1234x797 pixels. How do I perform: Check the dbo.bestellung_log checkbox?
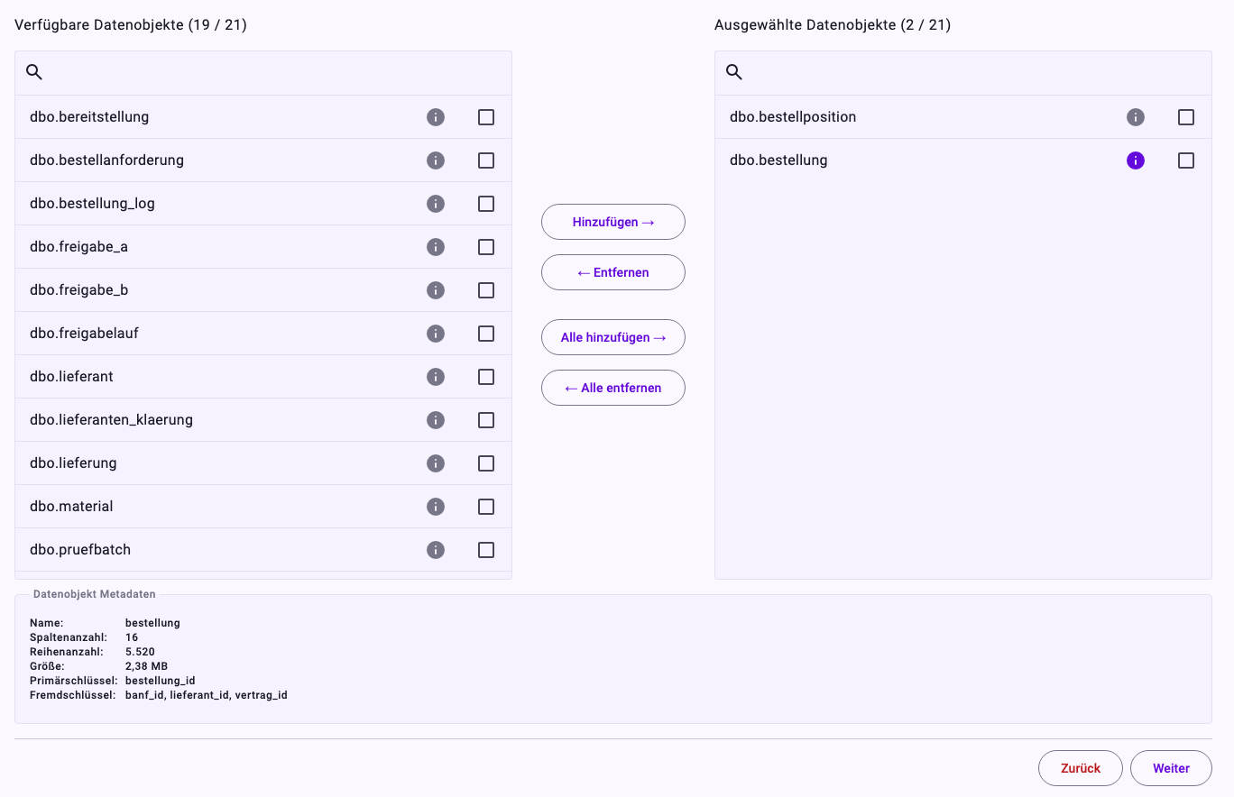point(486,204)
